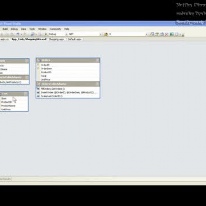Open the Debug configuration combo box
Viewport: 206px width, 206px height.
click(58, 34)
